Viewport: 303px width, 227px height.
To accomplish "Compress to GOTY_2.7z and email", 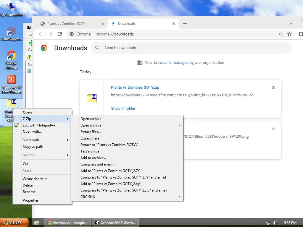I will click(127, 177).
